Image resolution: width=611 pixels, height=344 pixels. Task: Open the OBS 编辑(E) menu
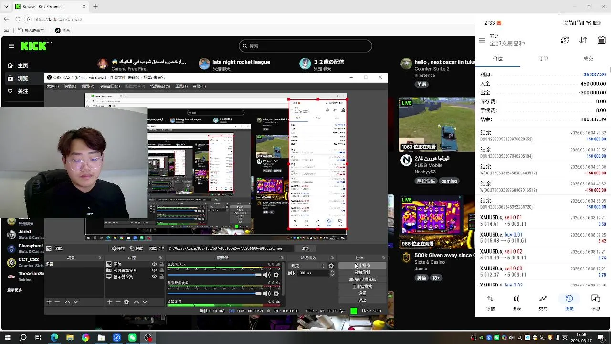[x=70, y=86]
